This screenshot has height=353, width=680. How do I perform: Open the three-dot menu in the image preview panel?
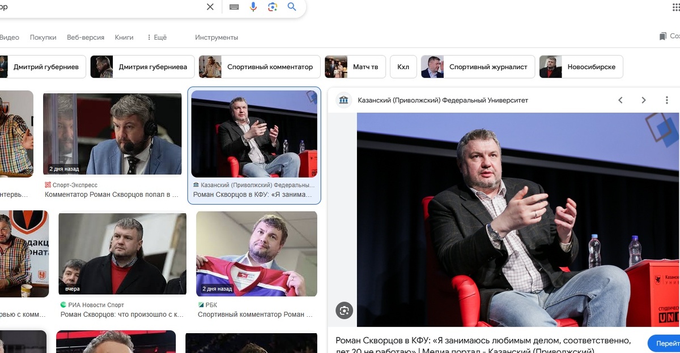pos(666,100)
